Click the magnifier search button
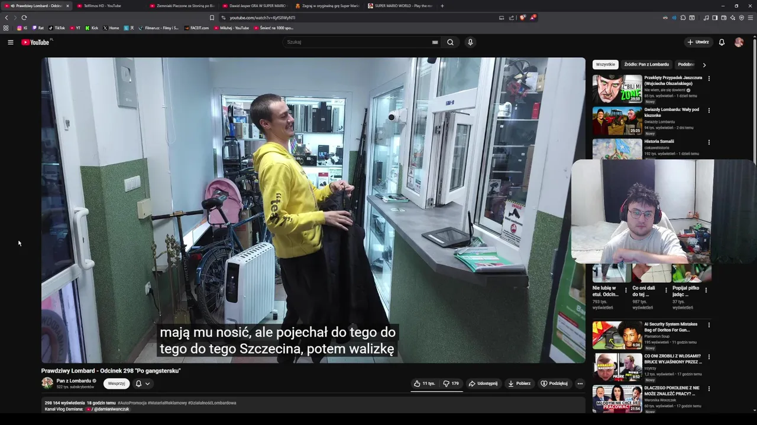The height and width of the screenshot is (425, 757). (450, 42)
